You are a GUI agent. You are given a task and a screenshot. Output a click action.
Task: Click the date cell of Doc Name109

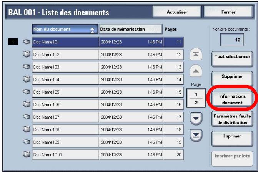pos(131,142)
